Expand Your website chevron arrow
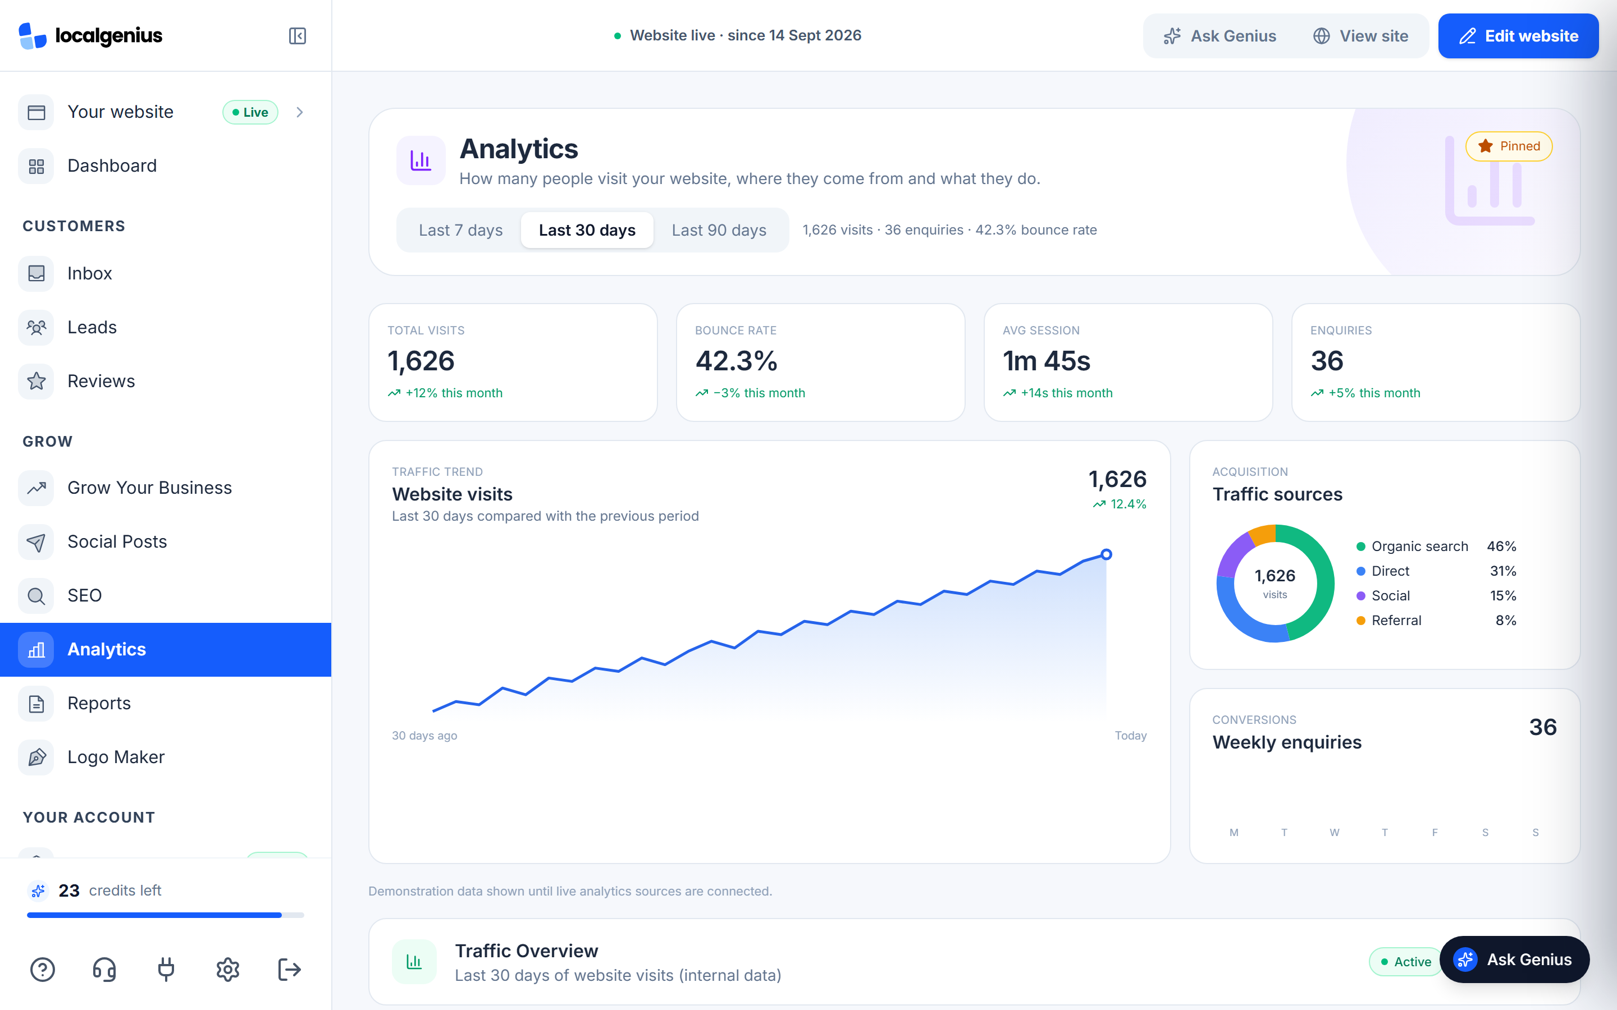Image resolution: width=1617 pixels, height=1010 pixels. pos(300,112)
